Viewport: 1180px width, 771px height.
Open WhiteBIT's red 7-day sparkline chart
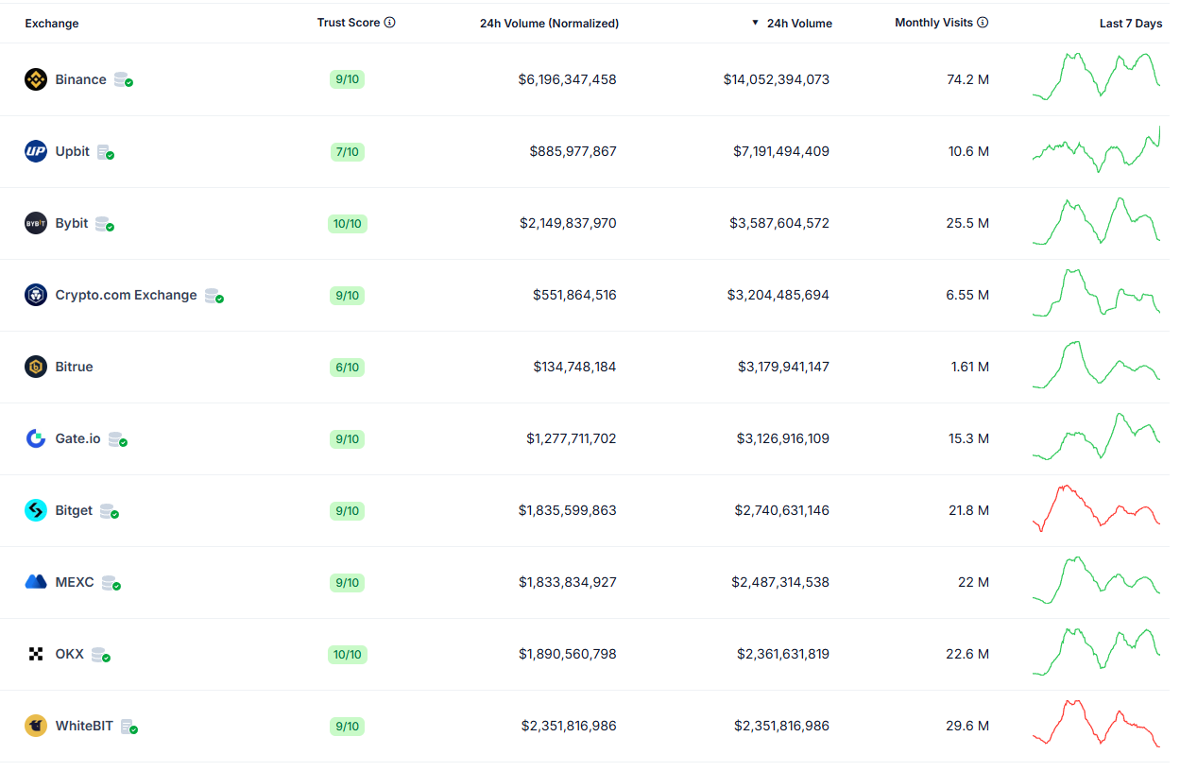coord(1096,724)
